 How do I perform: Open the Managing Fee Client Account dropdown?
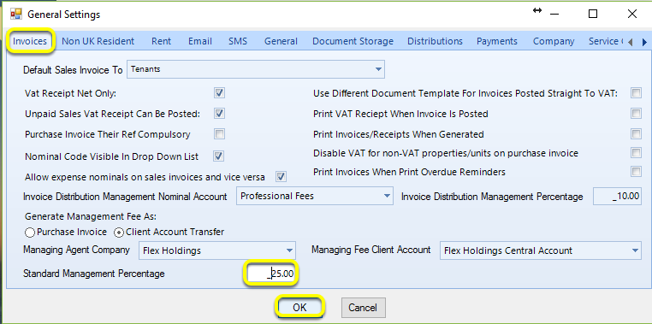[541, 250]
